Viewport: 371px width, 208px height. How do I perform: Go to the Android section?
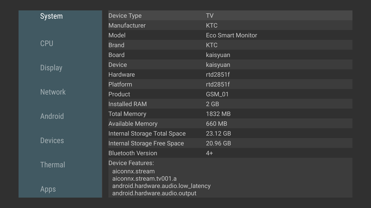(x=52, y=116)
